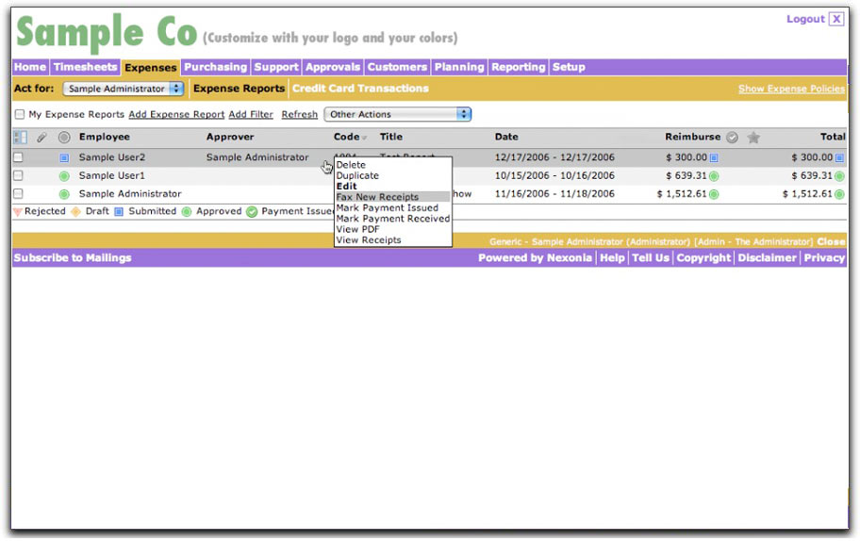Toggle the My Expense Reports checkbox
This screenshot has height=541, width=860.
[x=20, y=115]
